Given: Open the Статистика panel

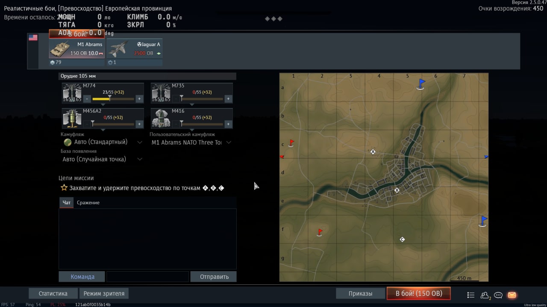Looking at the screenshot, I should pyautogui.click(x=53, y=294).
